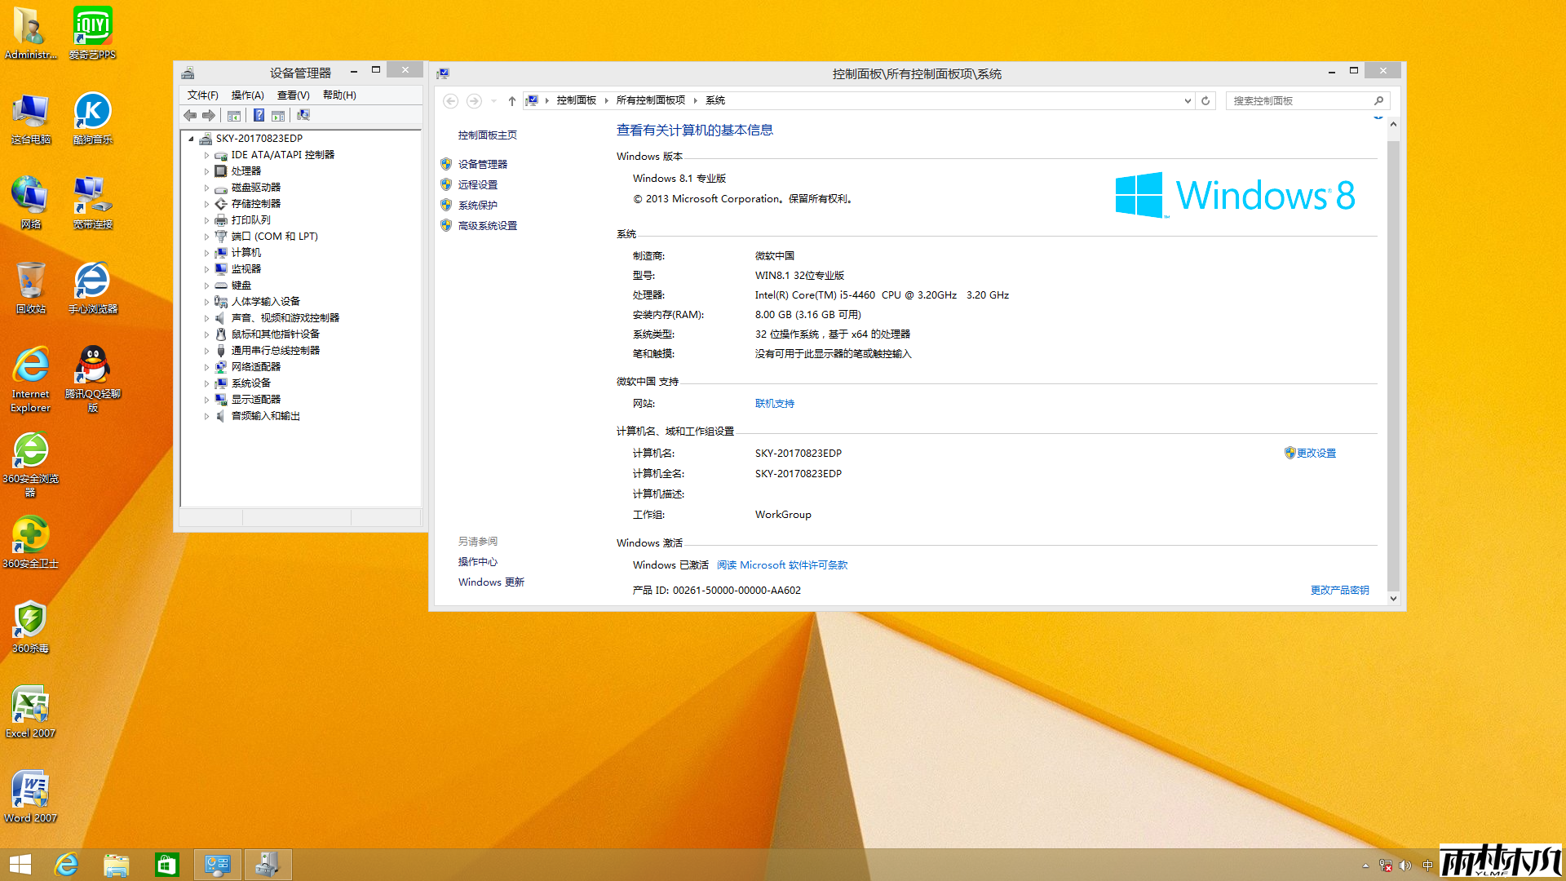
Task: Open the 查看(V) menu in Device Manager
Action: tap(293, 95)
